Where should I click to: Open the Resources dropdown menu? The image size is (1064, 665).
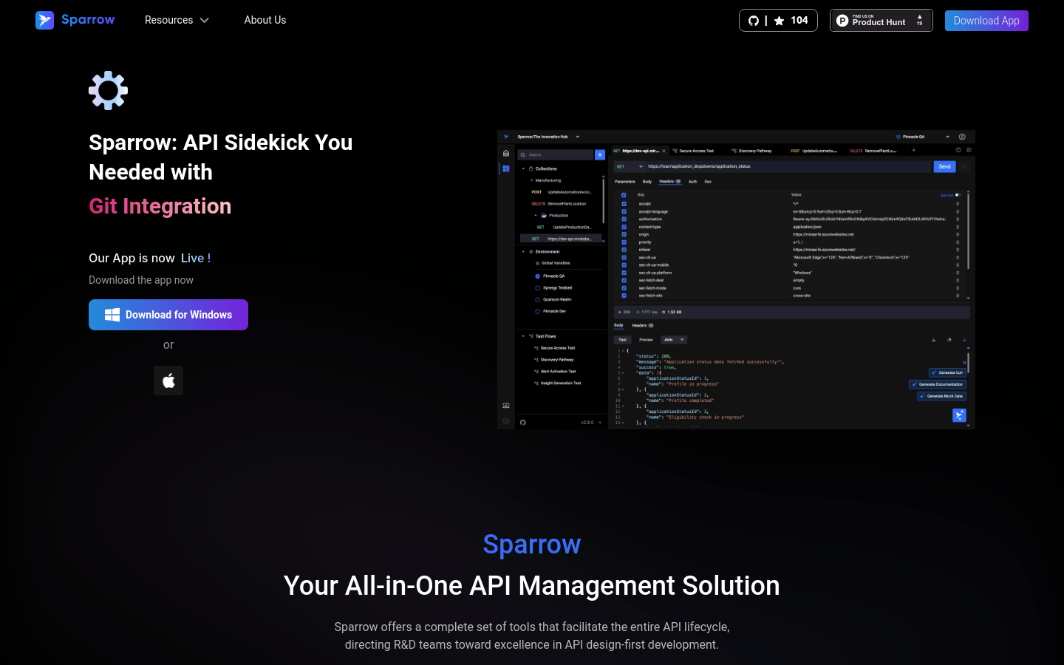click(177, 20)
